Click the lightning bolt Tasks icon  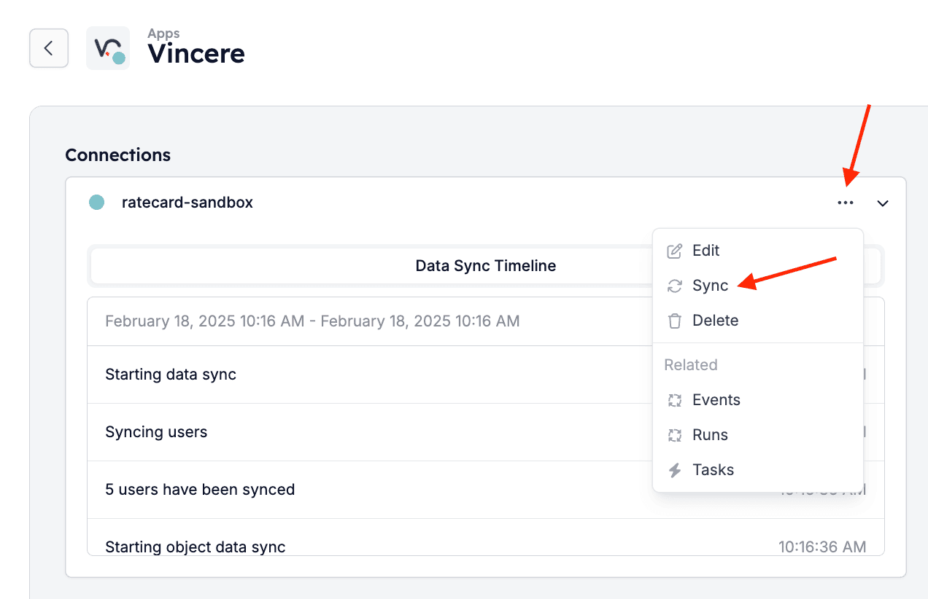pos(675,470)
